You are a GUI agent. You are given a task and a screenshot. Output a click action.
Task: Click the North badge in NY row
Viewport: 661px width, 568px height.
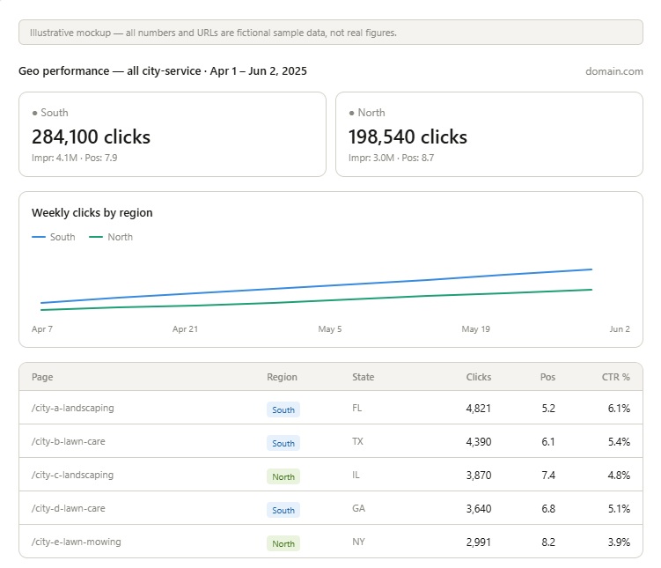[x=283, y=543]
